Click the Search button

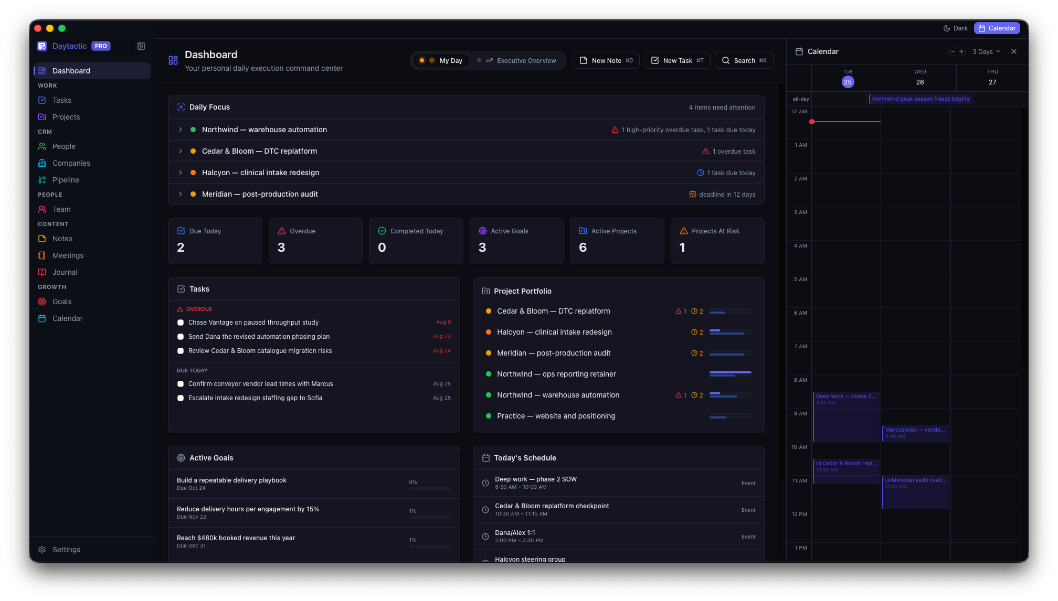coord(744,60)
